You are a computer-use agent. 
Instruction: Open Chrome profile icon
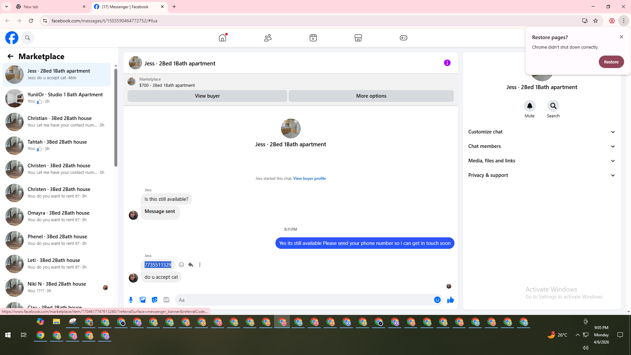tap(612, 21)
